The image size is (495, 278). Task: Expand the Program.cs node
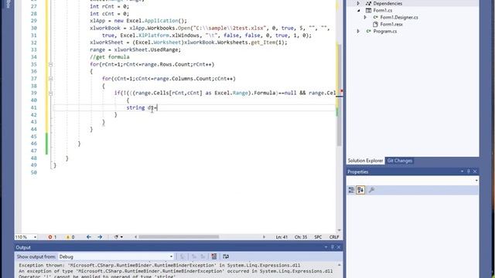click(358, 31)
